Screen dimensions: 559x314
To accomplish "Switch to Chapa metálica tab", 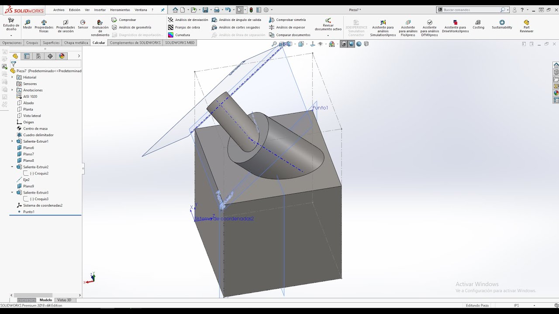I will pos(76,43).
